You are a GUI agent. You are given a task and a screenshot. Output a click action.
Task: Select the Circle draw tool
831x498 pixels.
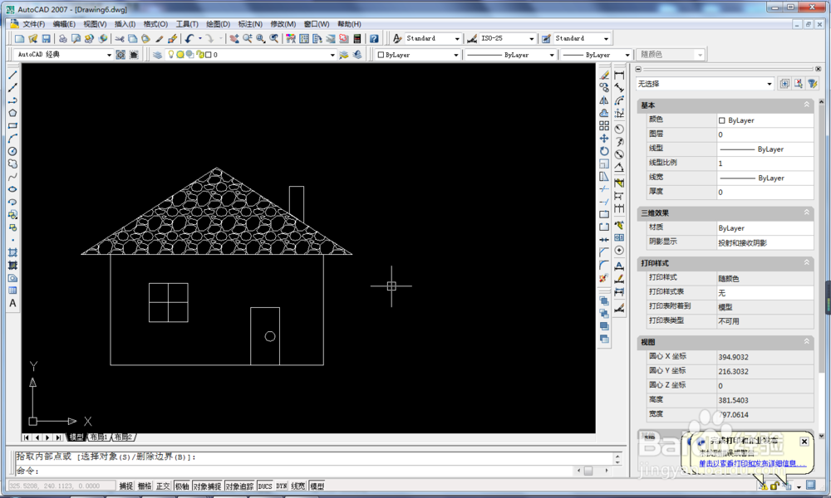(x=12, y=151)
